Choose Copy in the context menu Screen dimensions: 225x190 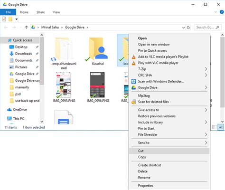(169, 157)
